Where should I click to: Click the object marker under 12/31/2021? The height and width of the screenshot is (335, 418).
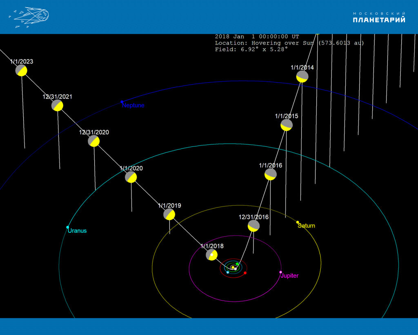click(57, 106)
